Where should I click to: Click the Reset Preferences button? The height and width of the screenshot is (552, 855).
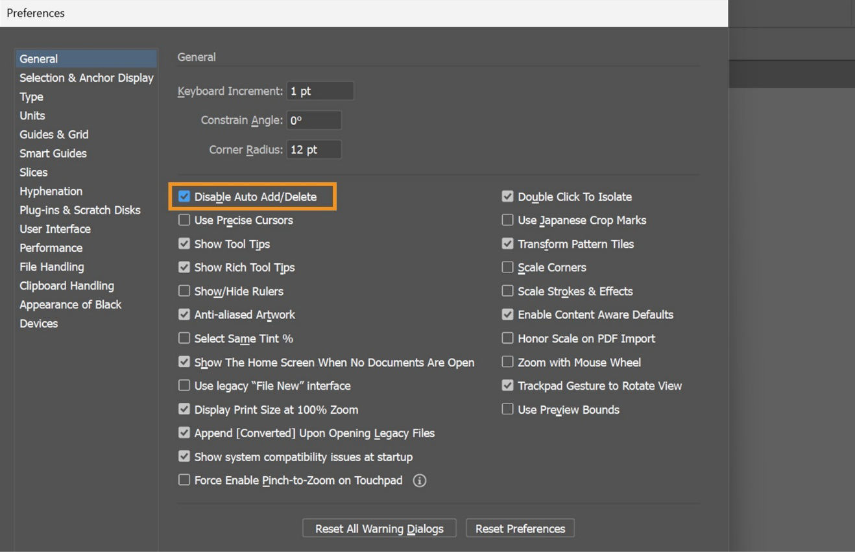click(520, 528)
